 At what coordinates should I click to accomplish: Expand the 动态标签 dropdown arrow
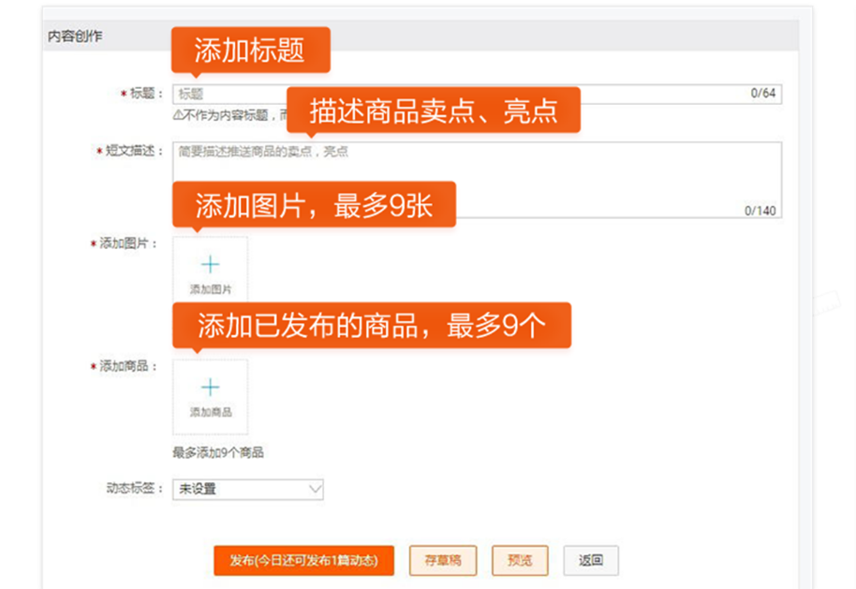[314, 489]
